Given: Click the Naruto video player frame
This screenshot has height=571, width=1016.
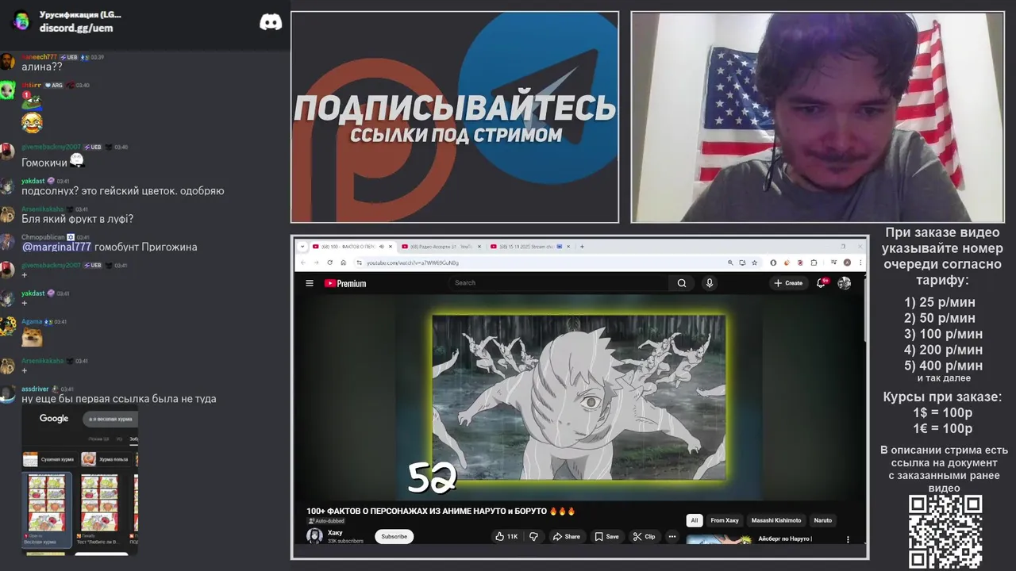Looking at the screenshot, I should pos(579,397).
